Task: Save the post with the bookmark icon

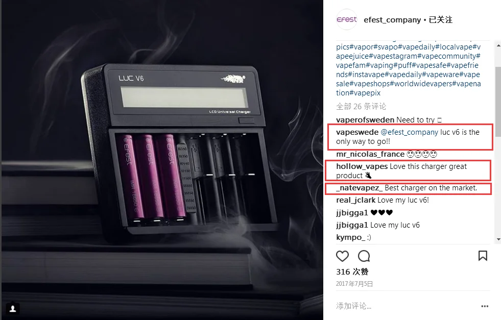Action: click(483, 256)
